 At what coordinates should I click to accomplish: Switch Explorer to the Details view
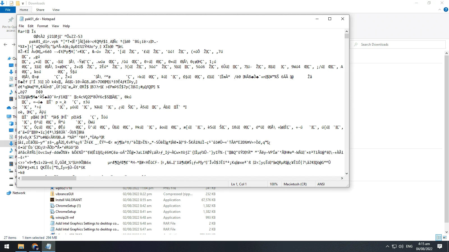coord(439,237)
